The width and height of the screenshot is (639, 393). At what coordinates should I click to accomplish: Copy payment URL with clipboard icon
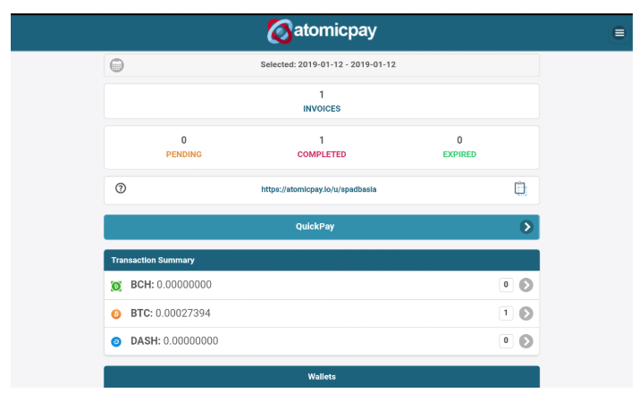[x=520, y=188]
